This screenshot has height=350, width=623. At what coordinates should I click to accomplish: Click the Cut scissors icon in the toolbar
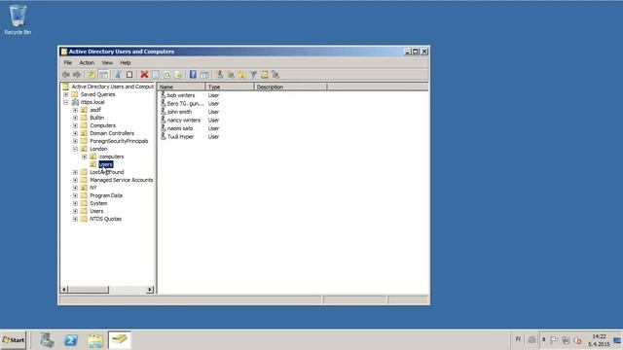(118, 75)
